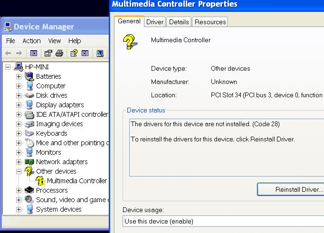Click the Multimedia Controller Properties title bar

[217, 5]
